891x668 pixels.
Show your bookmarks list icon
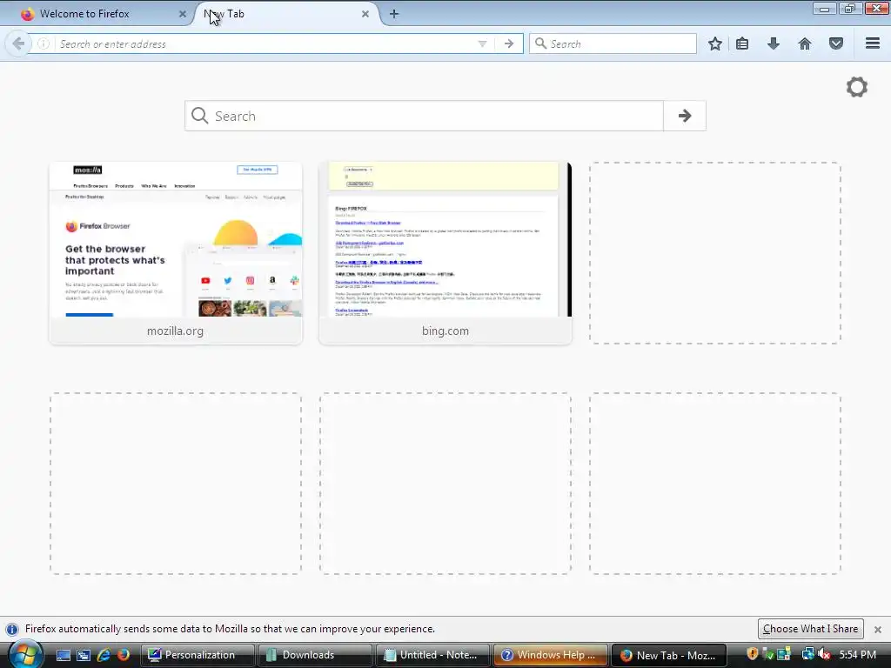742,43
